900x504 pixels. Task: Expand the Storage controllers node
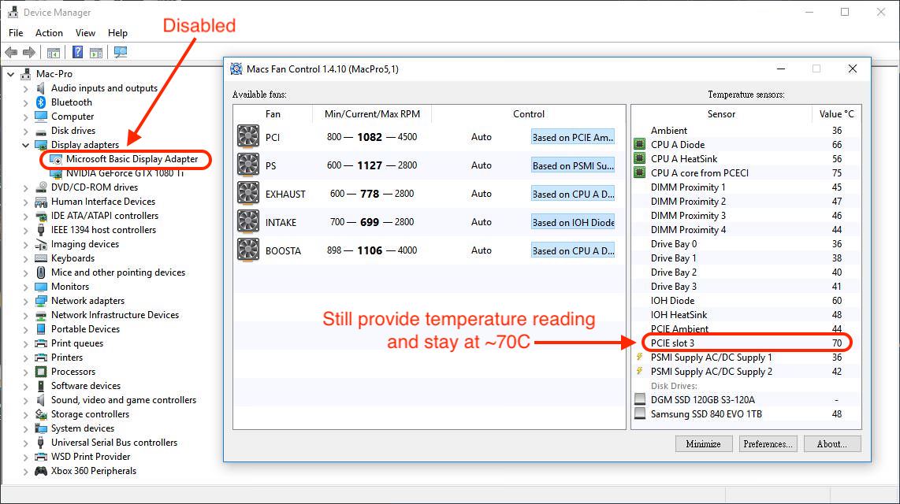[x=25, y=414]
